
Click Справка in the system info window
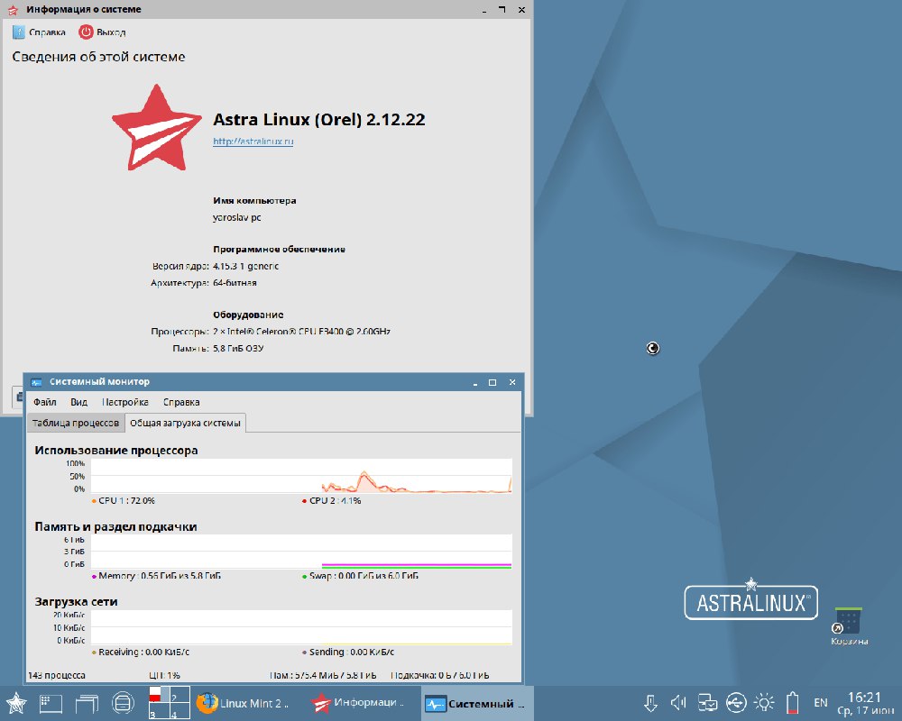(x=39, y=32)
